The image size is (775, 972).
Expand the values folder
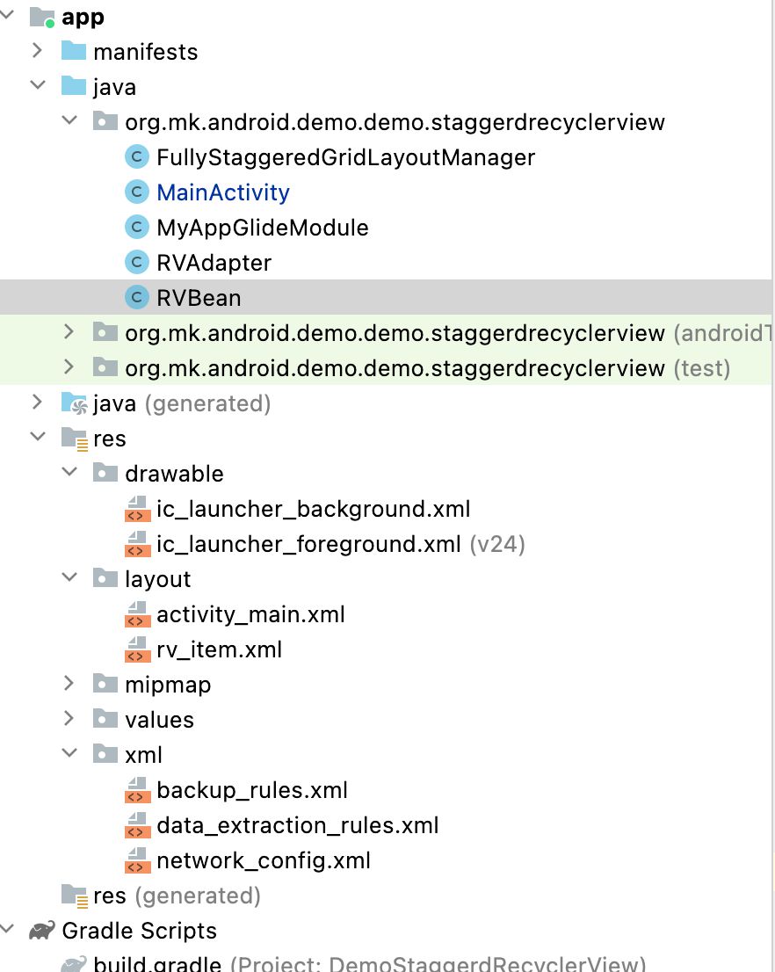click(69, 720)
